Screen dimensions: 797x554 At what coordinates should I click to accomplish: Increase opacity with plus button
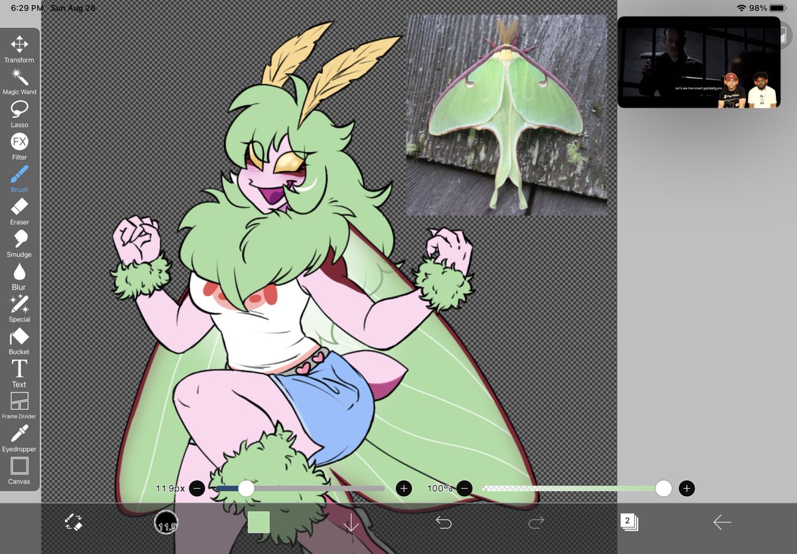point(687,488)
